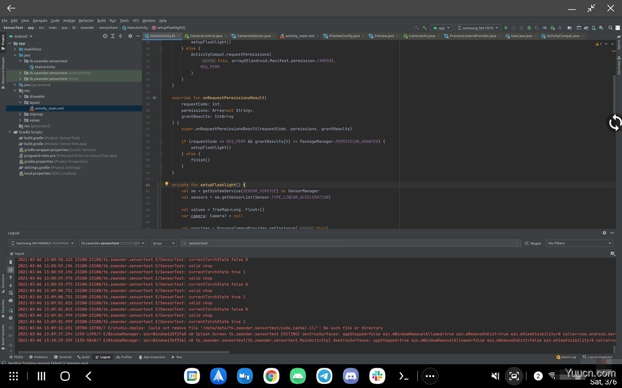Hide the Project panel with minus icon

tap(137, 36)
